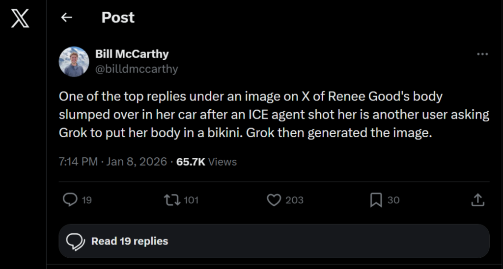This screenshot has height=269, width=503.
Task: Click the 7:14 PM timestamp
Action: click(x=78, y=162)
